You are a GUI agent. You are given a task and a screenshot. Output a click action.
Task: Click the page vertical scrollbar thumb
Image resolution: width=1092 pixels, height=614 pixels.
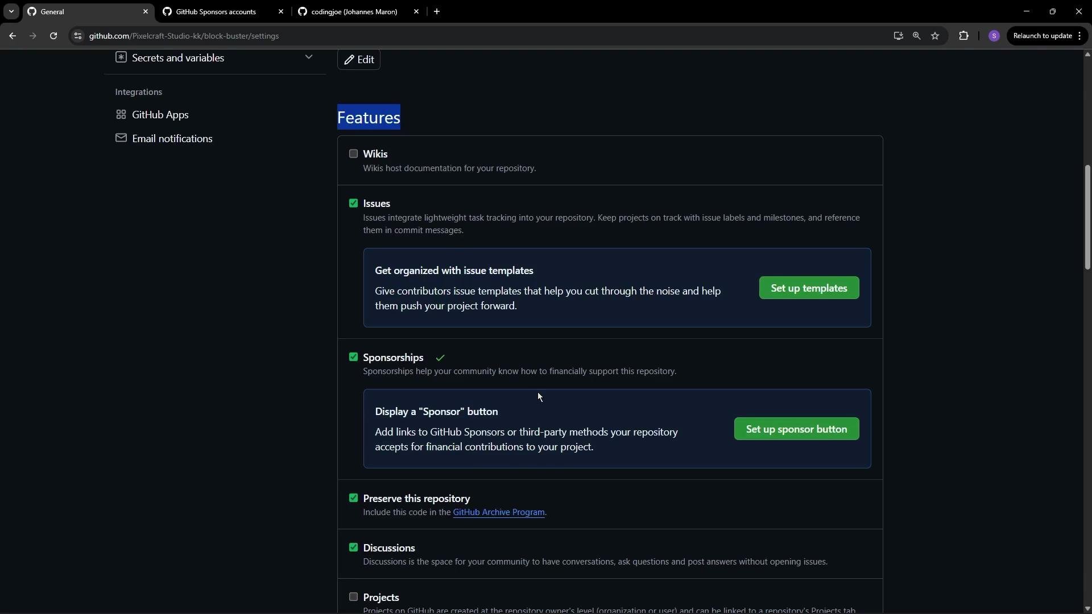point(1087,217)
